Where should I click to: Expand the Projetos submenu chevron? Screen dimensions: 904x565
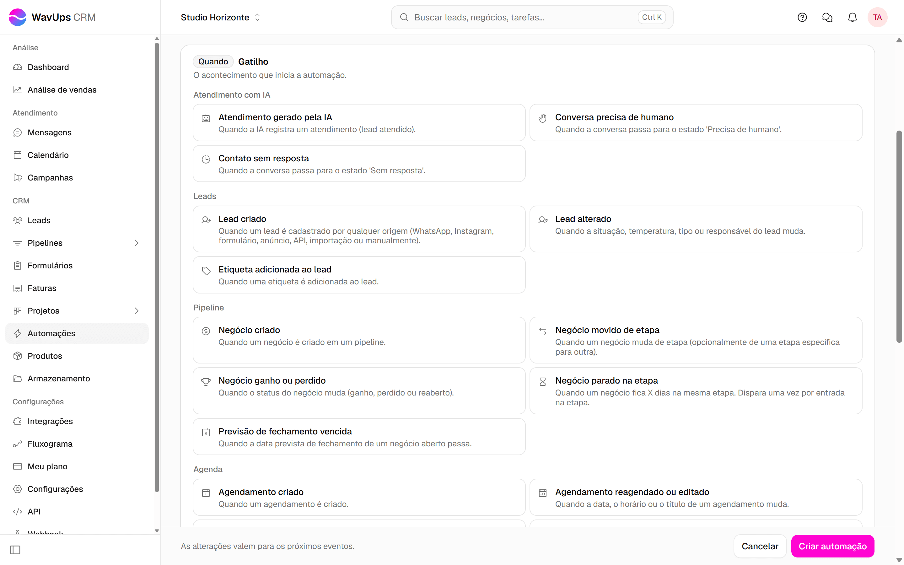click(x=136, y=311)
